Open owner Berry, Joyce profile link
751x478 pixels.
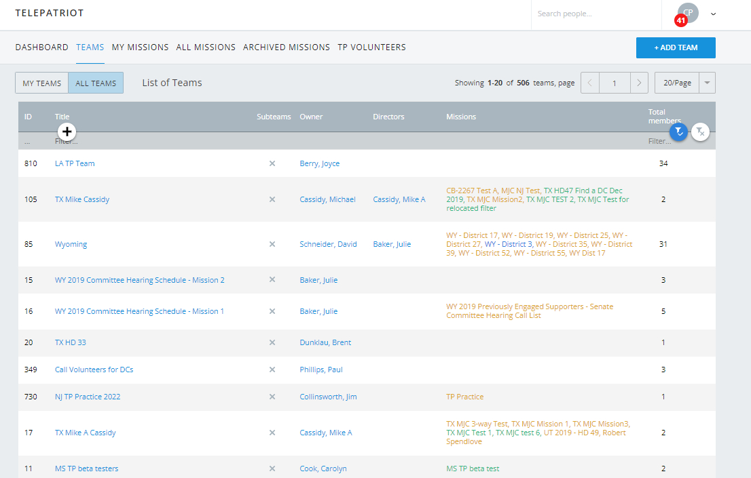[320, 163]
